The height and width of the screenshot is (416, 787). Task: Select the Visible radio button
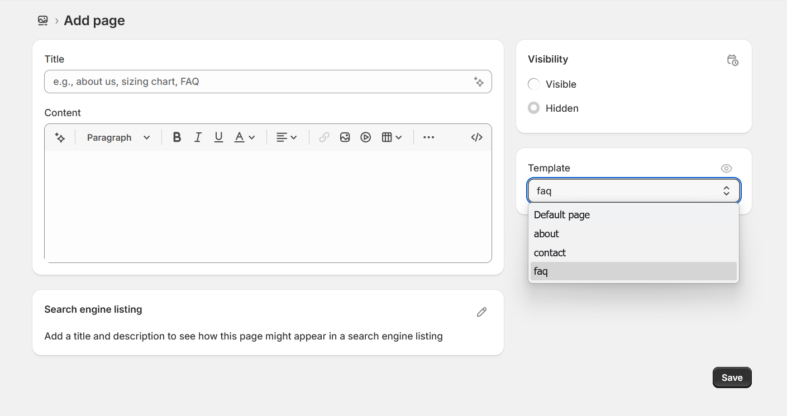pyautogui.click(x=533, y=84)
